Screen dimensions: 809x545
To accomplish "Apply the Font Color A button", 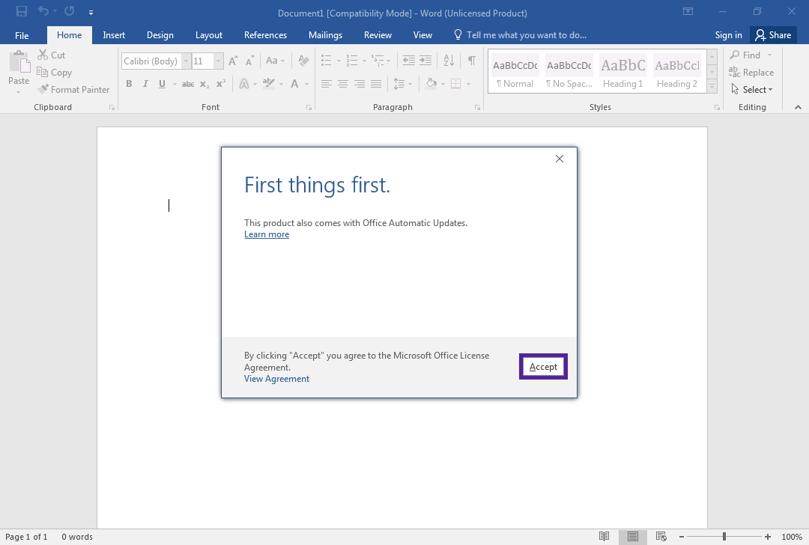I will point(294,84).
